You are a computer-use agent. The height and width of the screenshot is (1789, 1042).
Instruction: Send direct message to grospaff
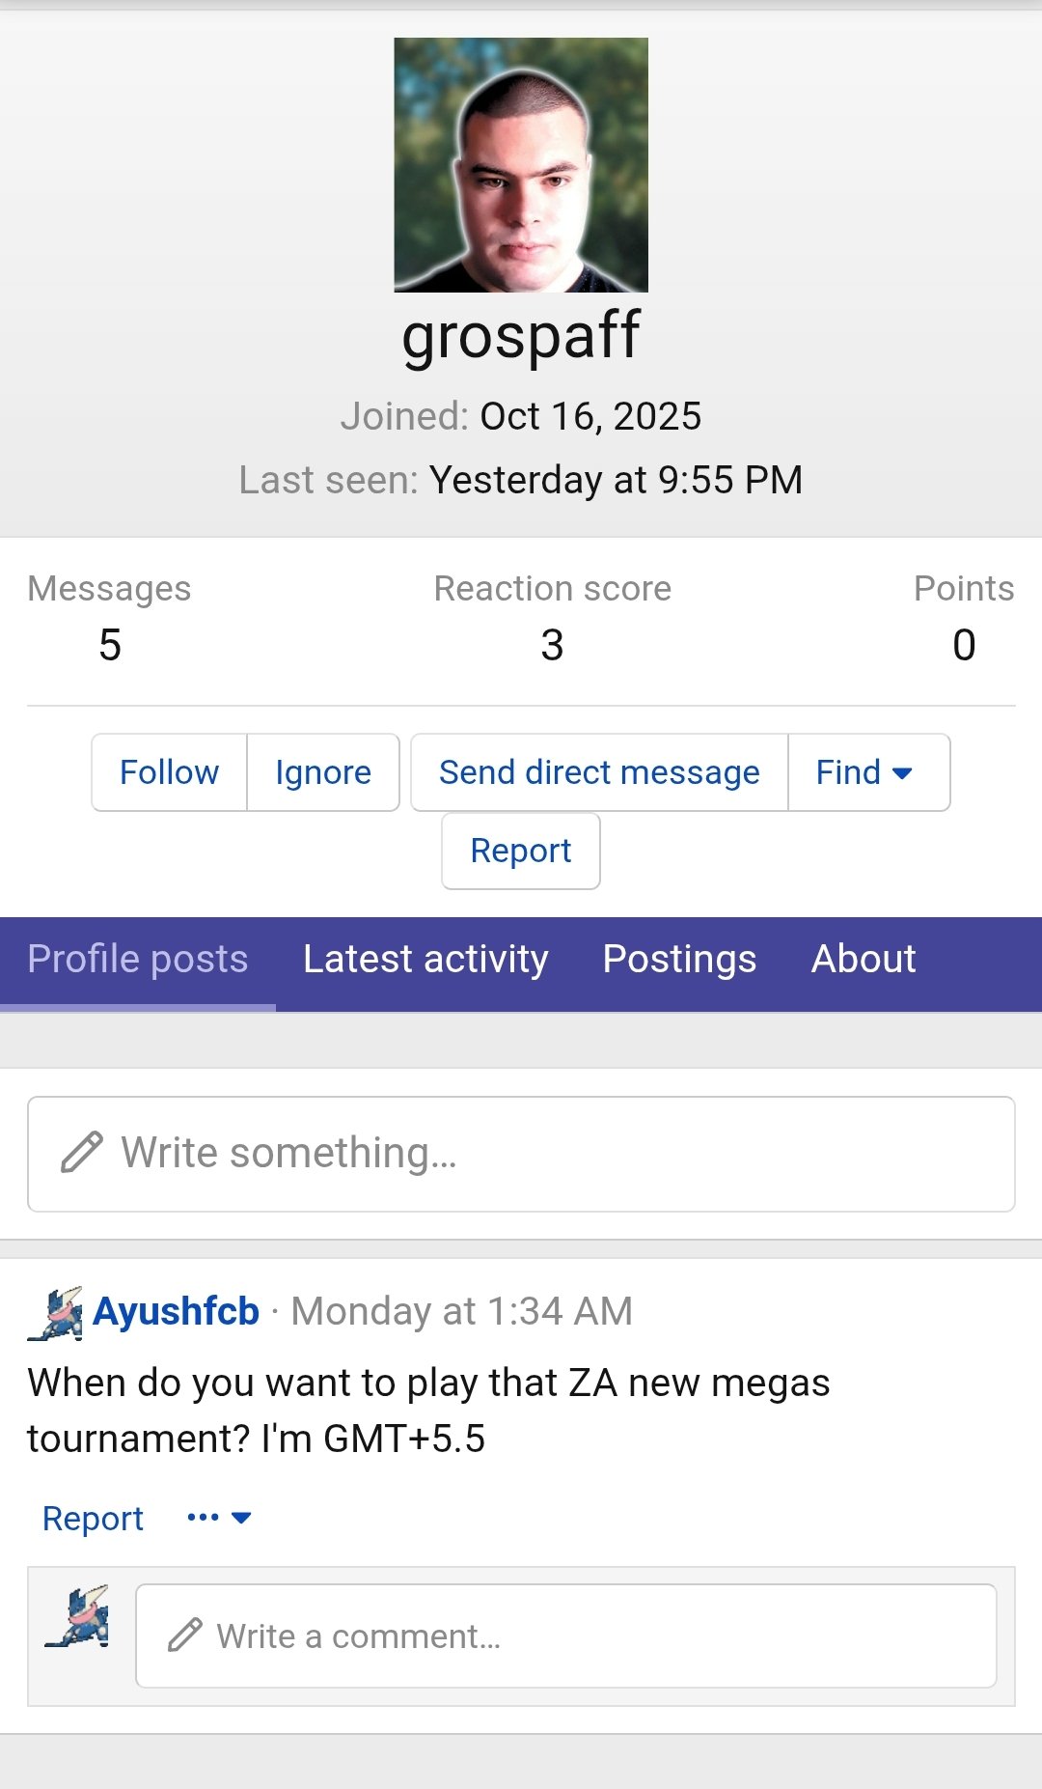pyautogui.click(x=599, y=772)
